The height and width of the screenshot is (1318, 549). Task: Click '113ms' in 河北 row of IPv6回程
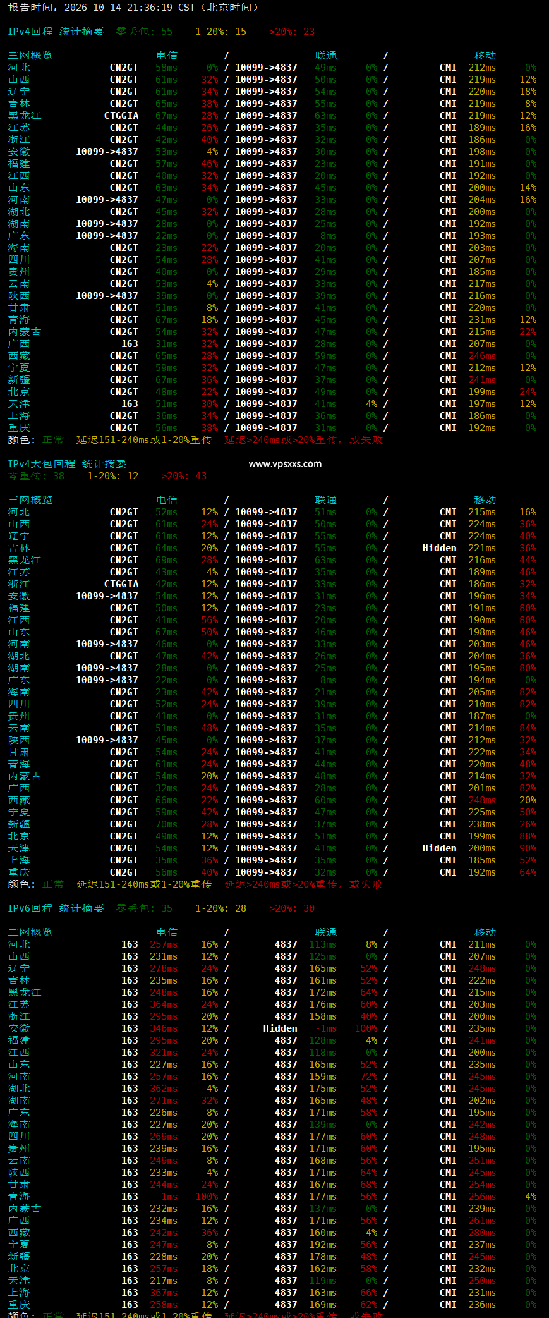(x=323, y=944)
